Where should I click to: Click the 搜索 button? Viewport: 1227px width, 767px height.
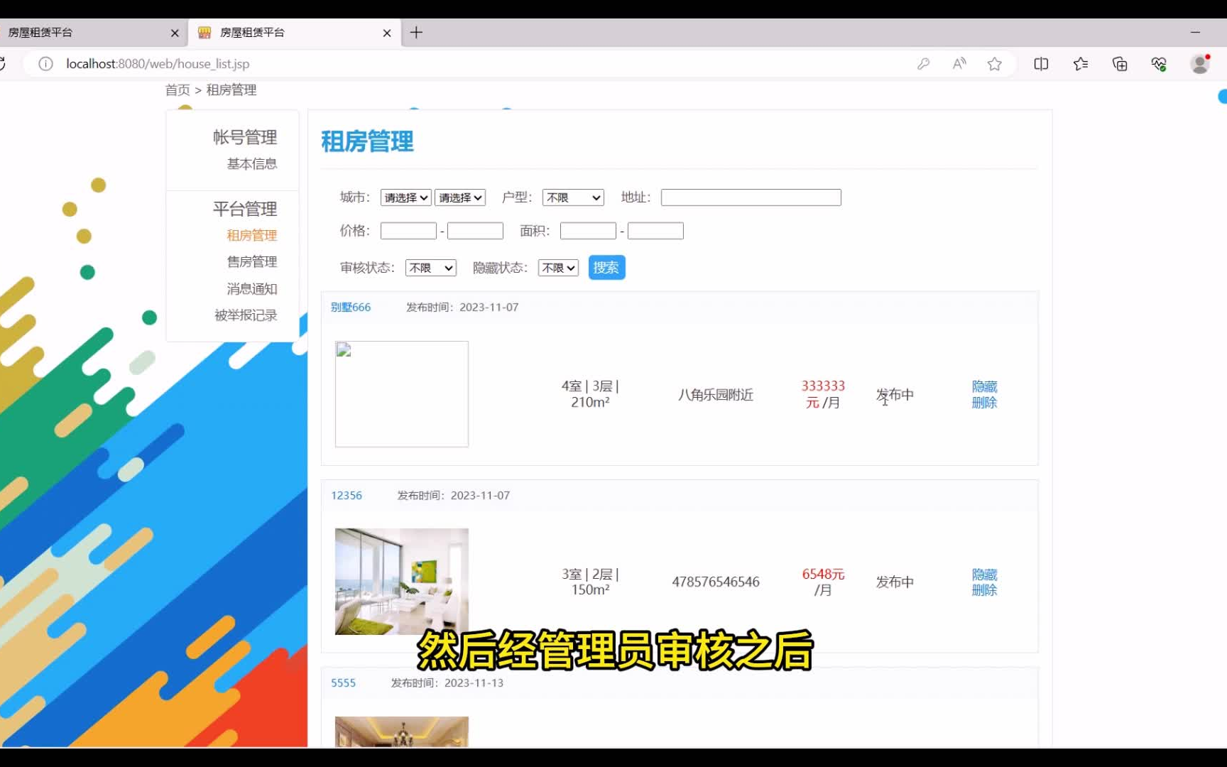606,268
